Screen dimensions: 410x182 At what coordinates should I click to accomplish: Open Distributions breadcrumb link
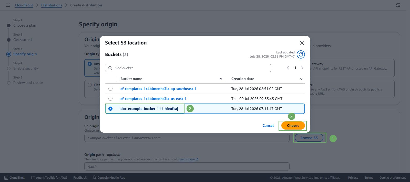point(52,5)
